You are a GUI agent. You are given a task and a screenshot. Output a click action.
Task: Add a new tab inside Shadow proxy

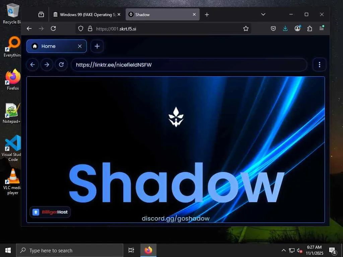pos(97,46)
